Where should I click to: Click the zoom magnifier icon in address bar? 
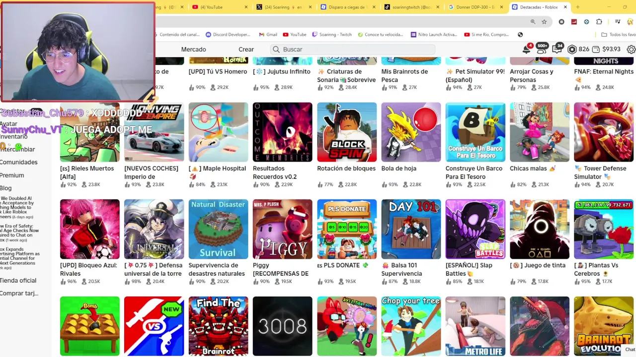pos(533,22)
